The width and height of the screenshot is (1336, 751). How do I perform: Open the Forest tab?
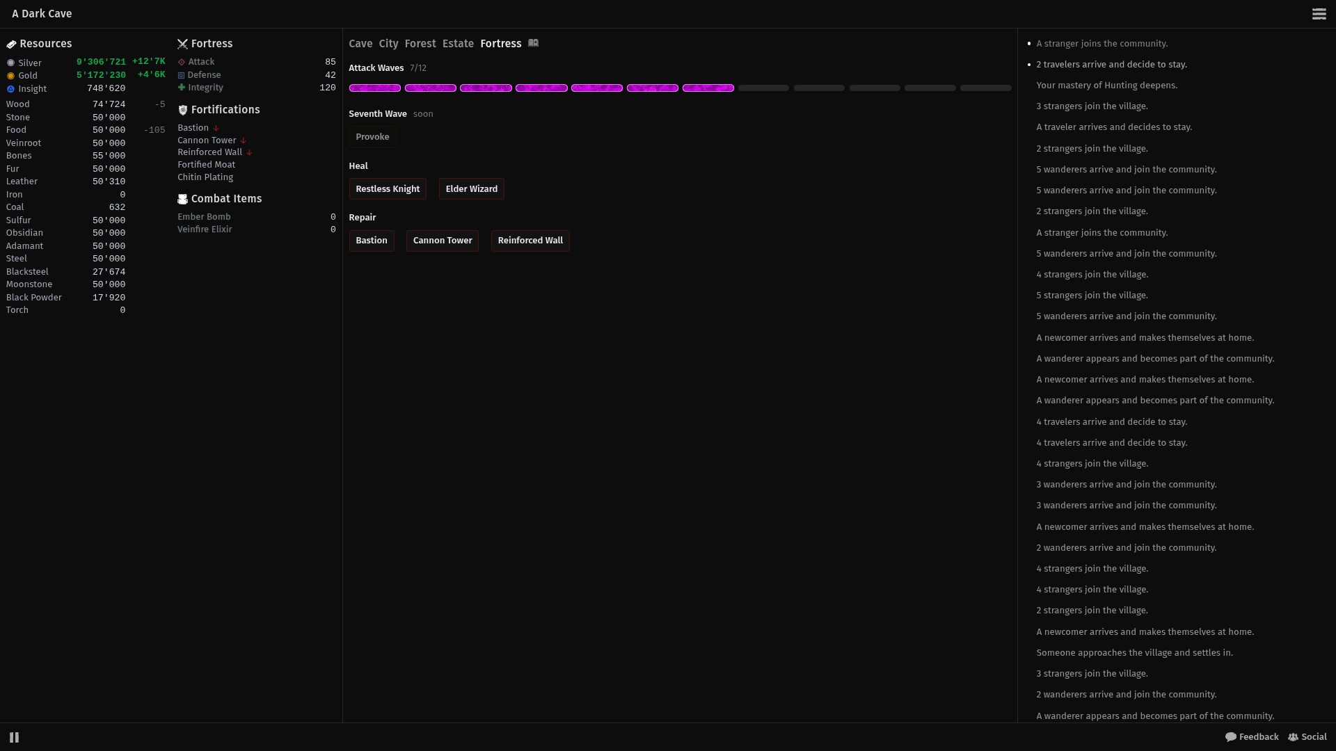coord(420,44)
